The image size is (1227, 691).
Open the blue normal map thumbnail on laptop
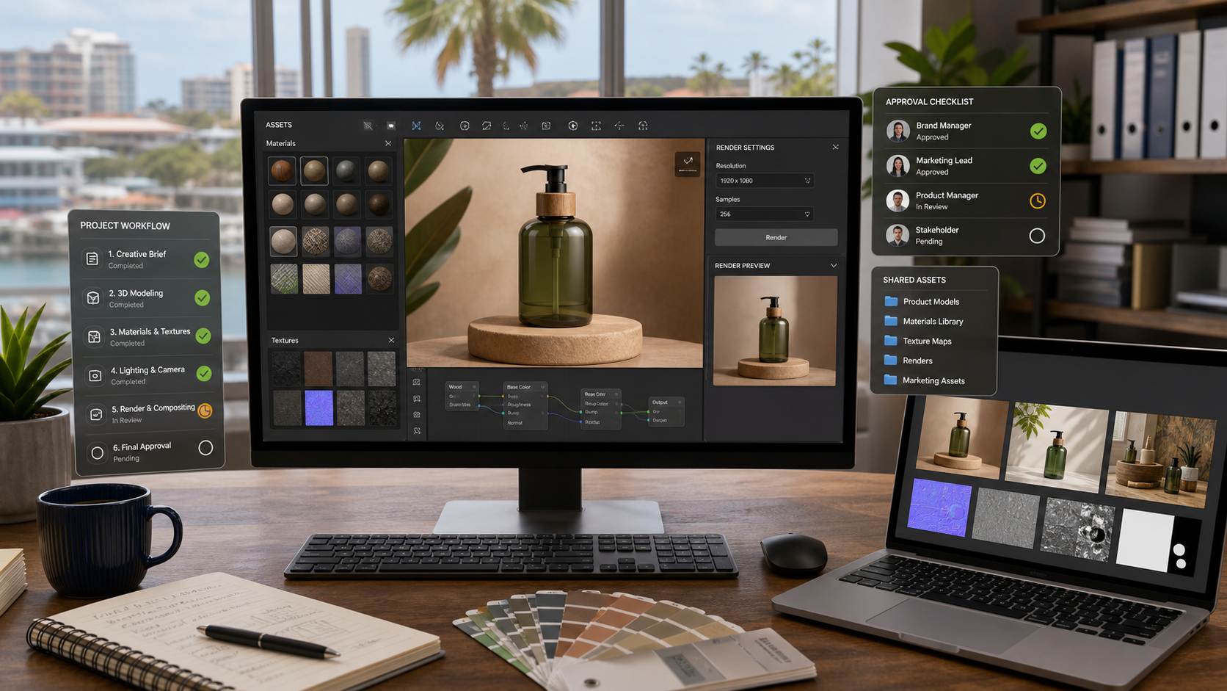pyautogui.click(x=940, y=507)
